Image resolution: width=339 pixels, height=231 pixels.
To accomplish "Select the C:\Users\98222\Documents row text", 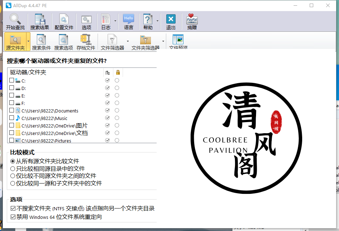I will (50, 111).
